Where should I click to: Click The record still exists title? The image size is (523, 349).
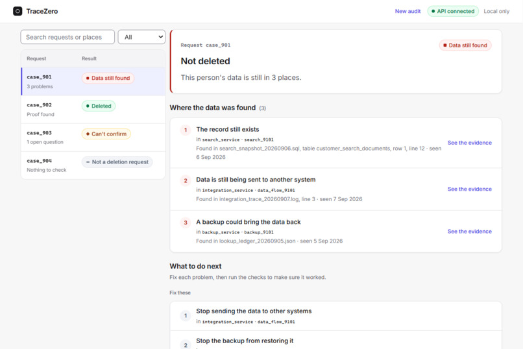228,129
